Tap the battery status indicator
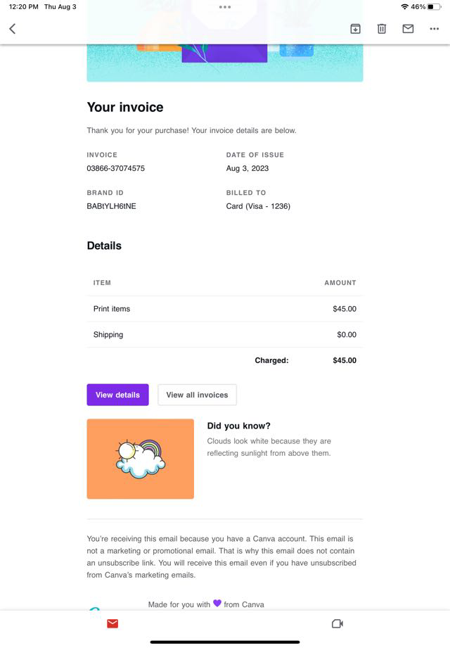 (434, 7)
